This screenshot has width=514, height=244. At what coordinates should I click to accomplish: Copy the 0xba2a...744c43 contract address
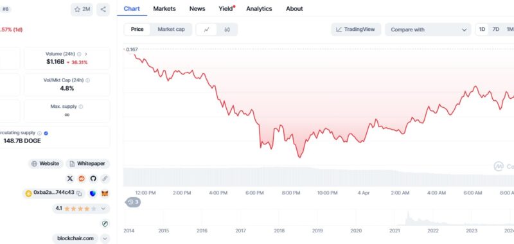click(x=79, y=193)
